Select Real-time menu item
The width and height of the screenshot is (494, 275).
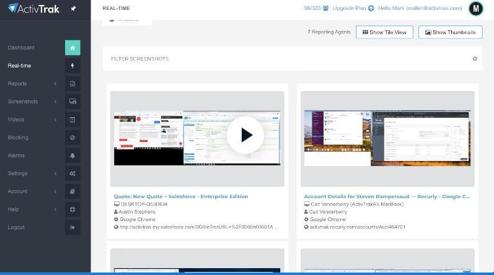[x=19, y=66]
